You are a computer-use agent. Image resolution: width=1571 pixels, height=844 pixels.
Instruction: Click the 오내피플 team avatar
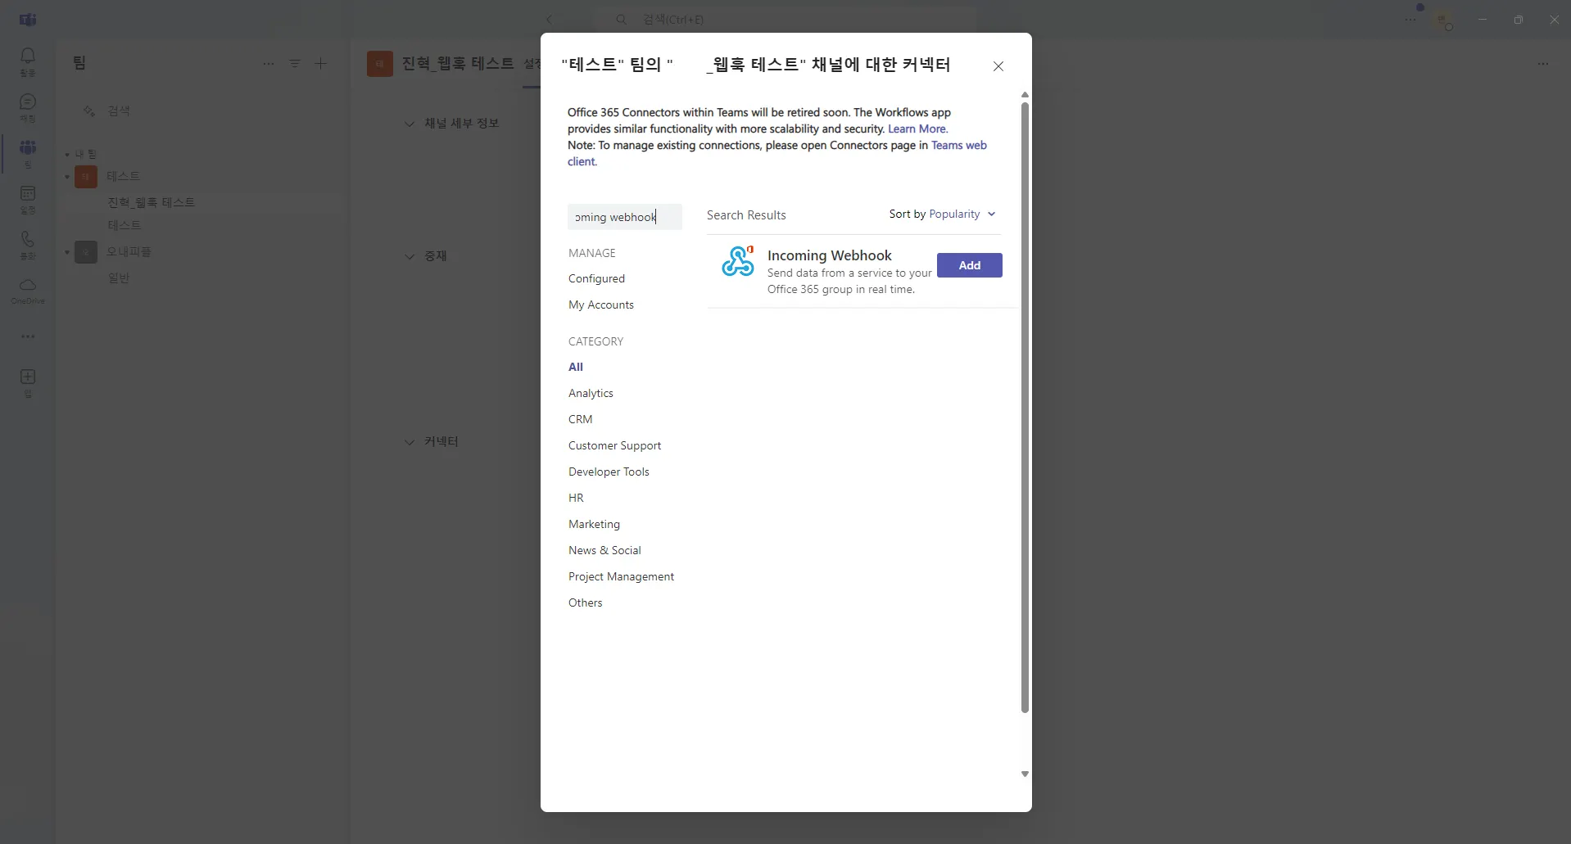(86, 252)
